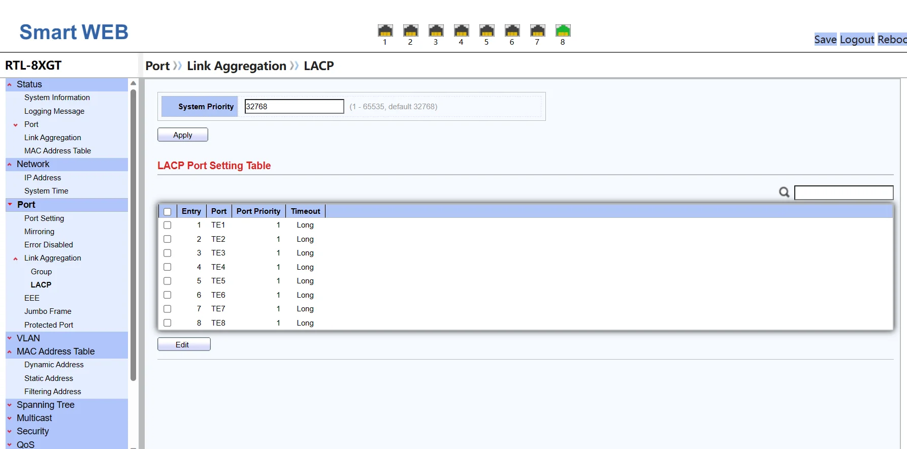The width and height of the screenshot is (907, 449).
Task: Click the green port 8 icon
Action: click(x=563, y=31)
